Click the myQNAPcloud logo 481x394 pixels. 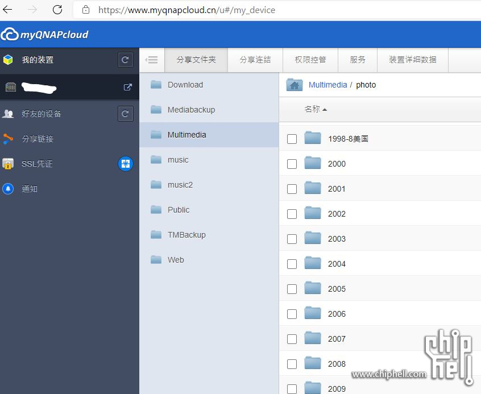point(44,34)
